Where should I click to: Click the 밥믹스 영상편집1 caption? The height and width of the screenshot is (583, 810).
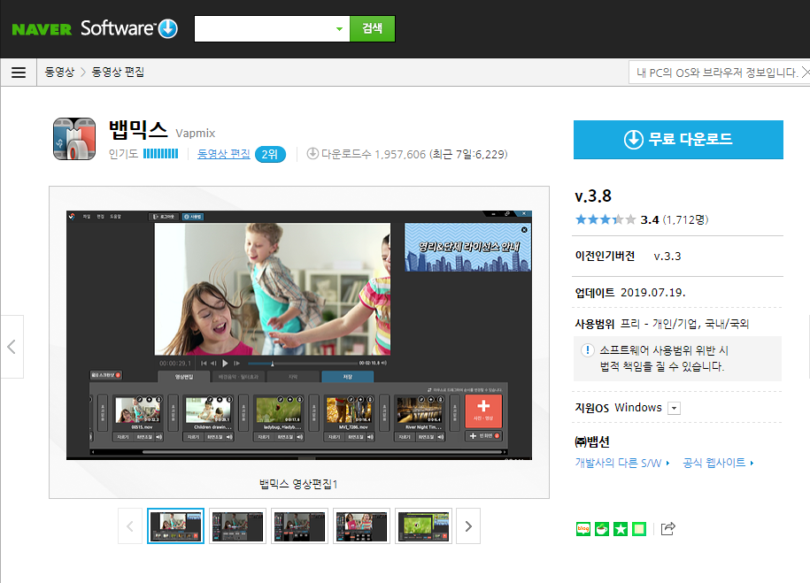[298, 484]
